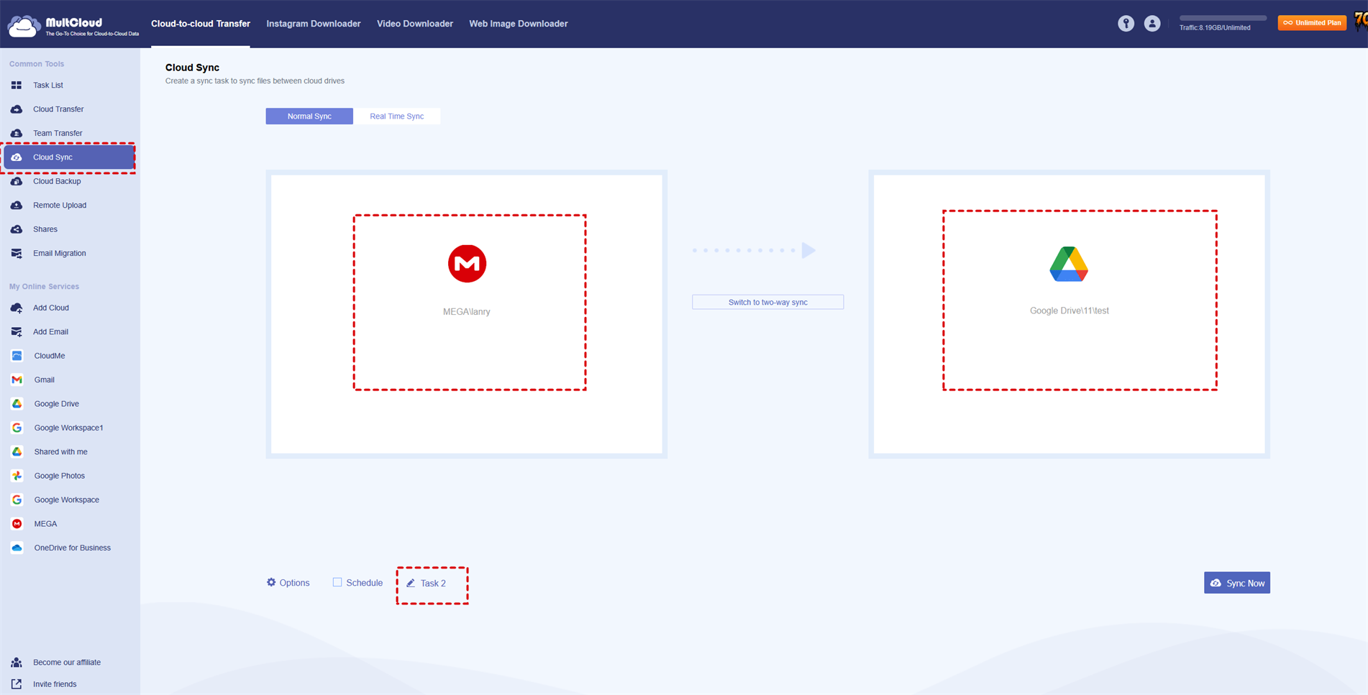Open Google Workspace in sidebar
1368x695 pixels.
tap(67, 500)
